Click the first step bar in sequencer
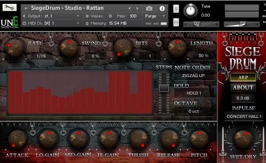Screen dimensions: 266x163 point(12,93)
